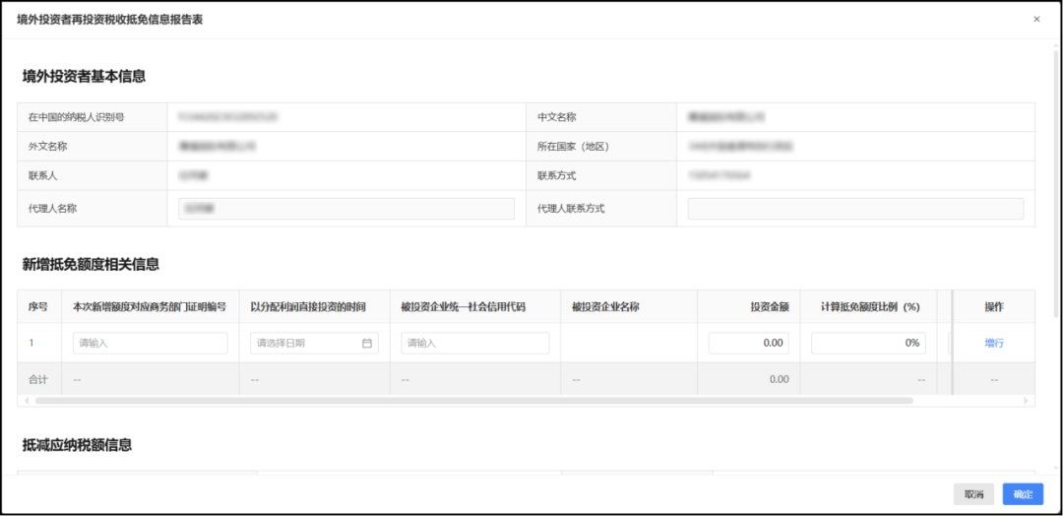Click the 所在国家（地区） label
Viewport: 1063px width, 516px height.
[574, 147]
